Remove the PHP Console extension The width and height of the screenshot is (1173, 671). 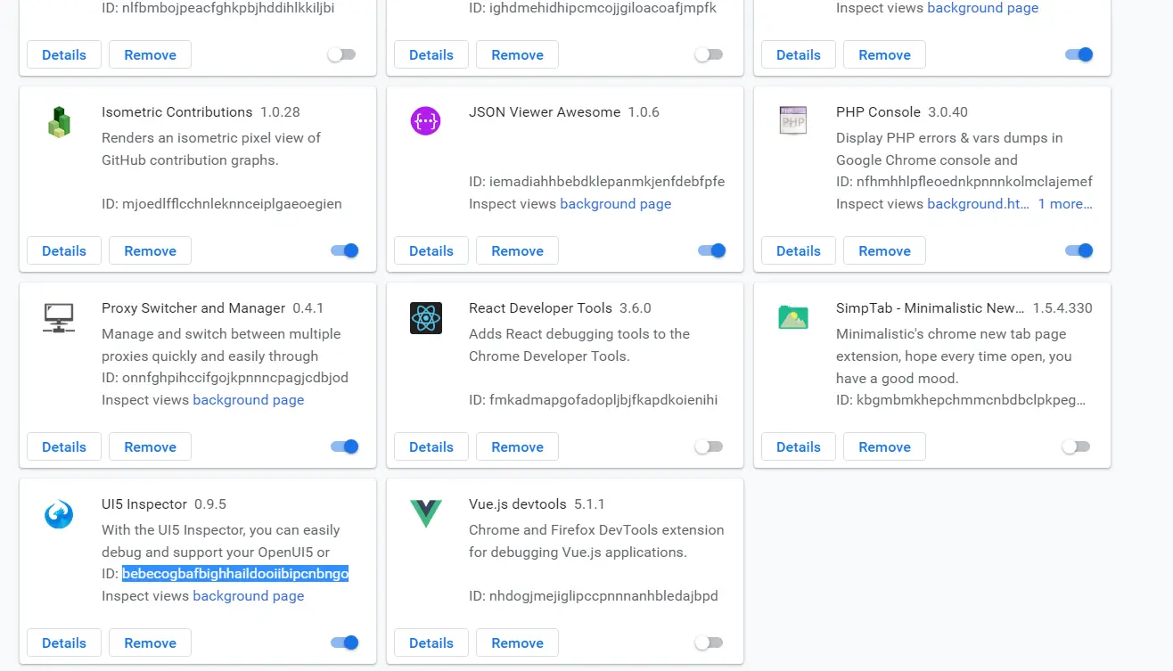[884, 250]
